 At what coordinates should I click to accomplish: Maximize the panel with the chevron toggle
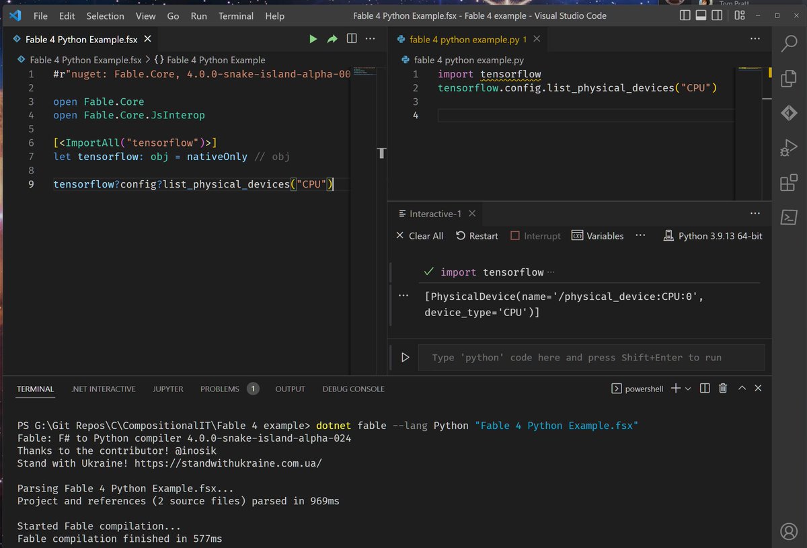pyautogui.click(x=742, y=388)
